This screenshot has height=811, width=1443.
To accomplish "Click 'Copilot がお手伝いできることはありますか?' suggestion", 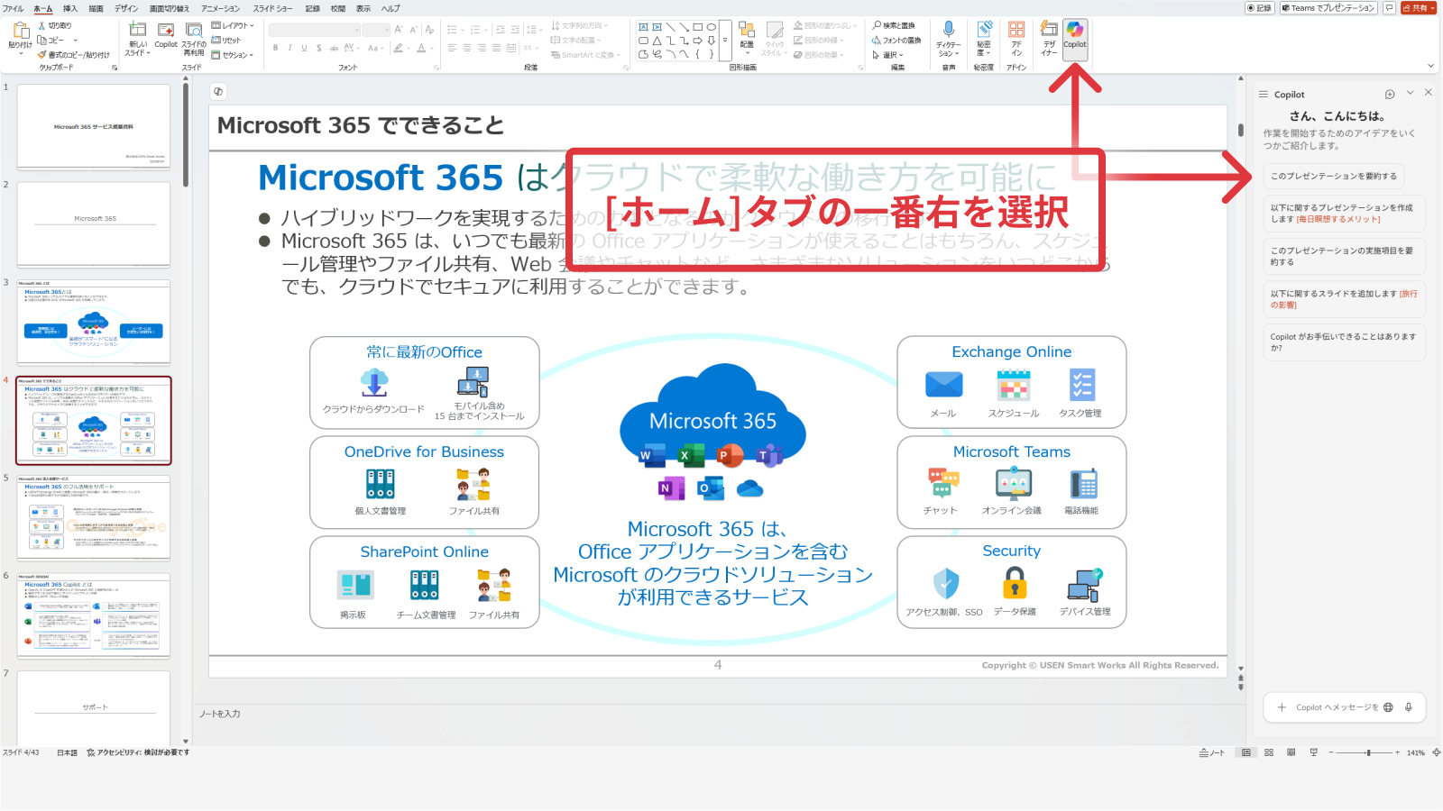I will tap(1344, 342).
